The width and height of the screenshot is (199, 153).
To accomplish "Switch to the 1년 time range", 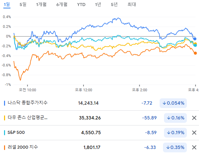I will click(x=98, y=5).
